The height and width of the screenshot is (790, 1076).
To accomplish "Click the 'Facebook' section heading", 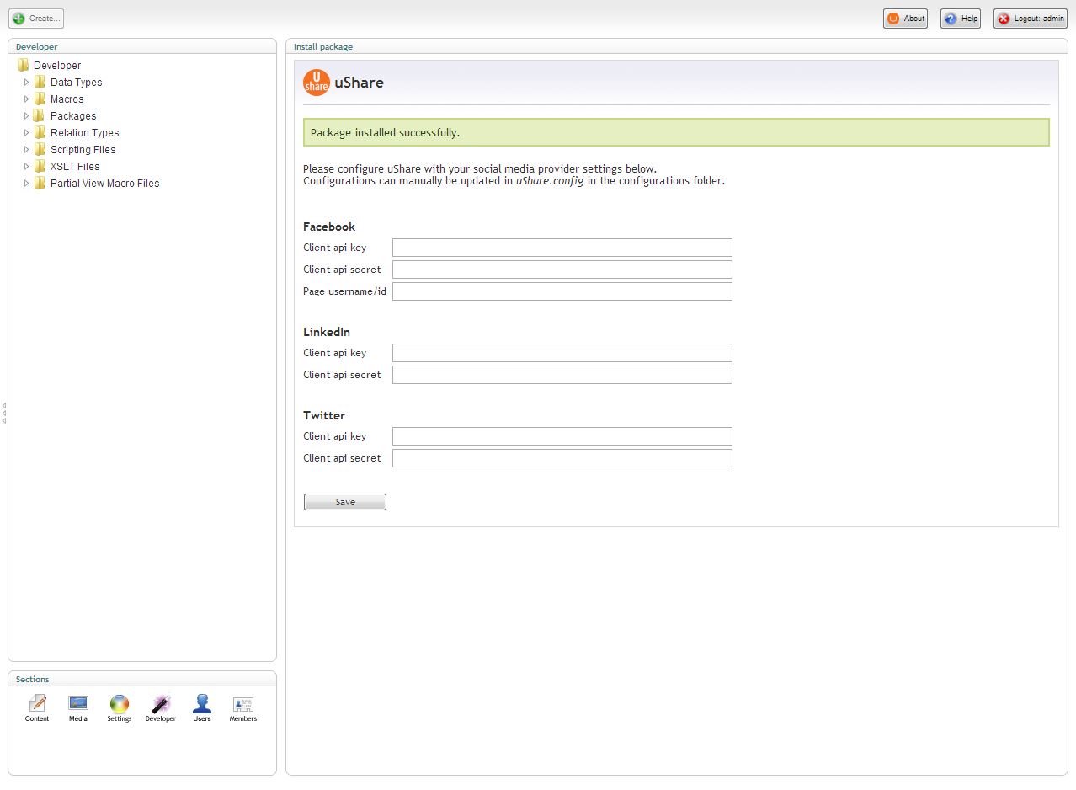I will 329,227.
